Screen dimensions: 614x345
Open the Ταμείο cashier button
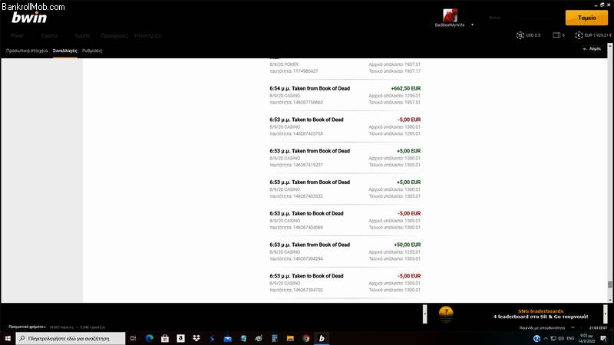point(586,18)
